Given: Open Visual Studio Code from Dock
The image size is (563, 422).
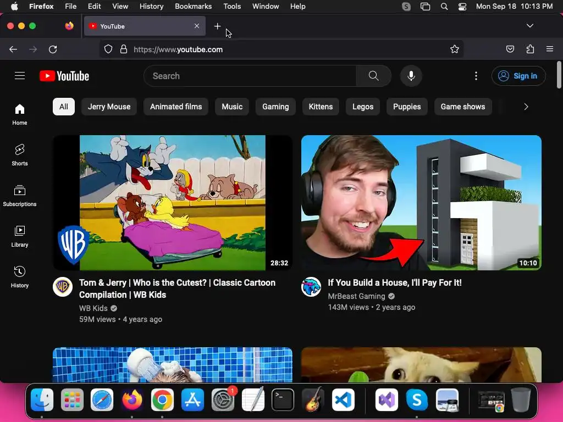Looking at the screenshot, I should 343,399.
